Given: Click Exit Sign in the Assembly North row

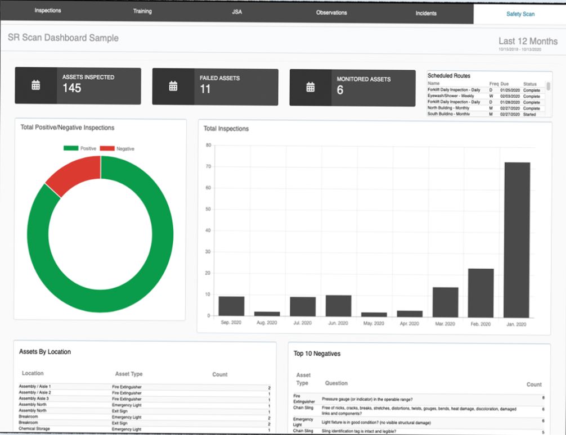Looking at the screenshot, I should [119, 411].
